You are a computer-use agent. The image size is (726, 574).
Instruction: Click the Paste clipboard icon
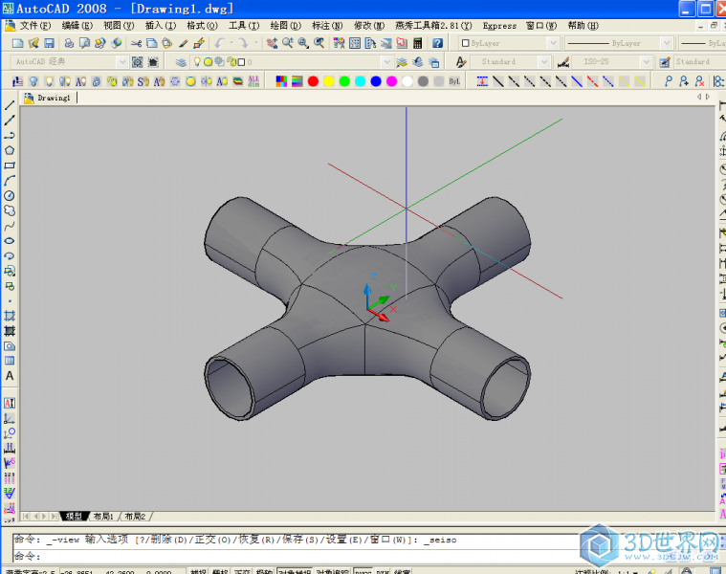point(167,43)
